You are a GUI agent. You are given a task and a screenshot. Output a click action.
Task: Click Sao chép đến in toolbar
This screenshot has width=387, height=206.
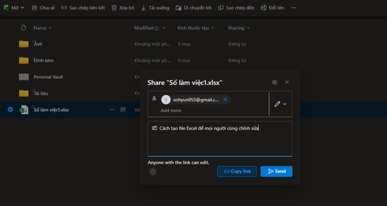tap(236, 8)
